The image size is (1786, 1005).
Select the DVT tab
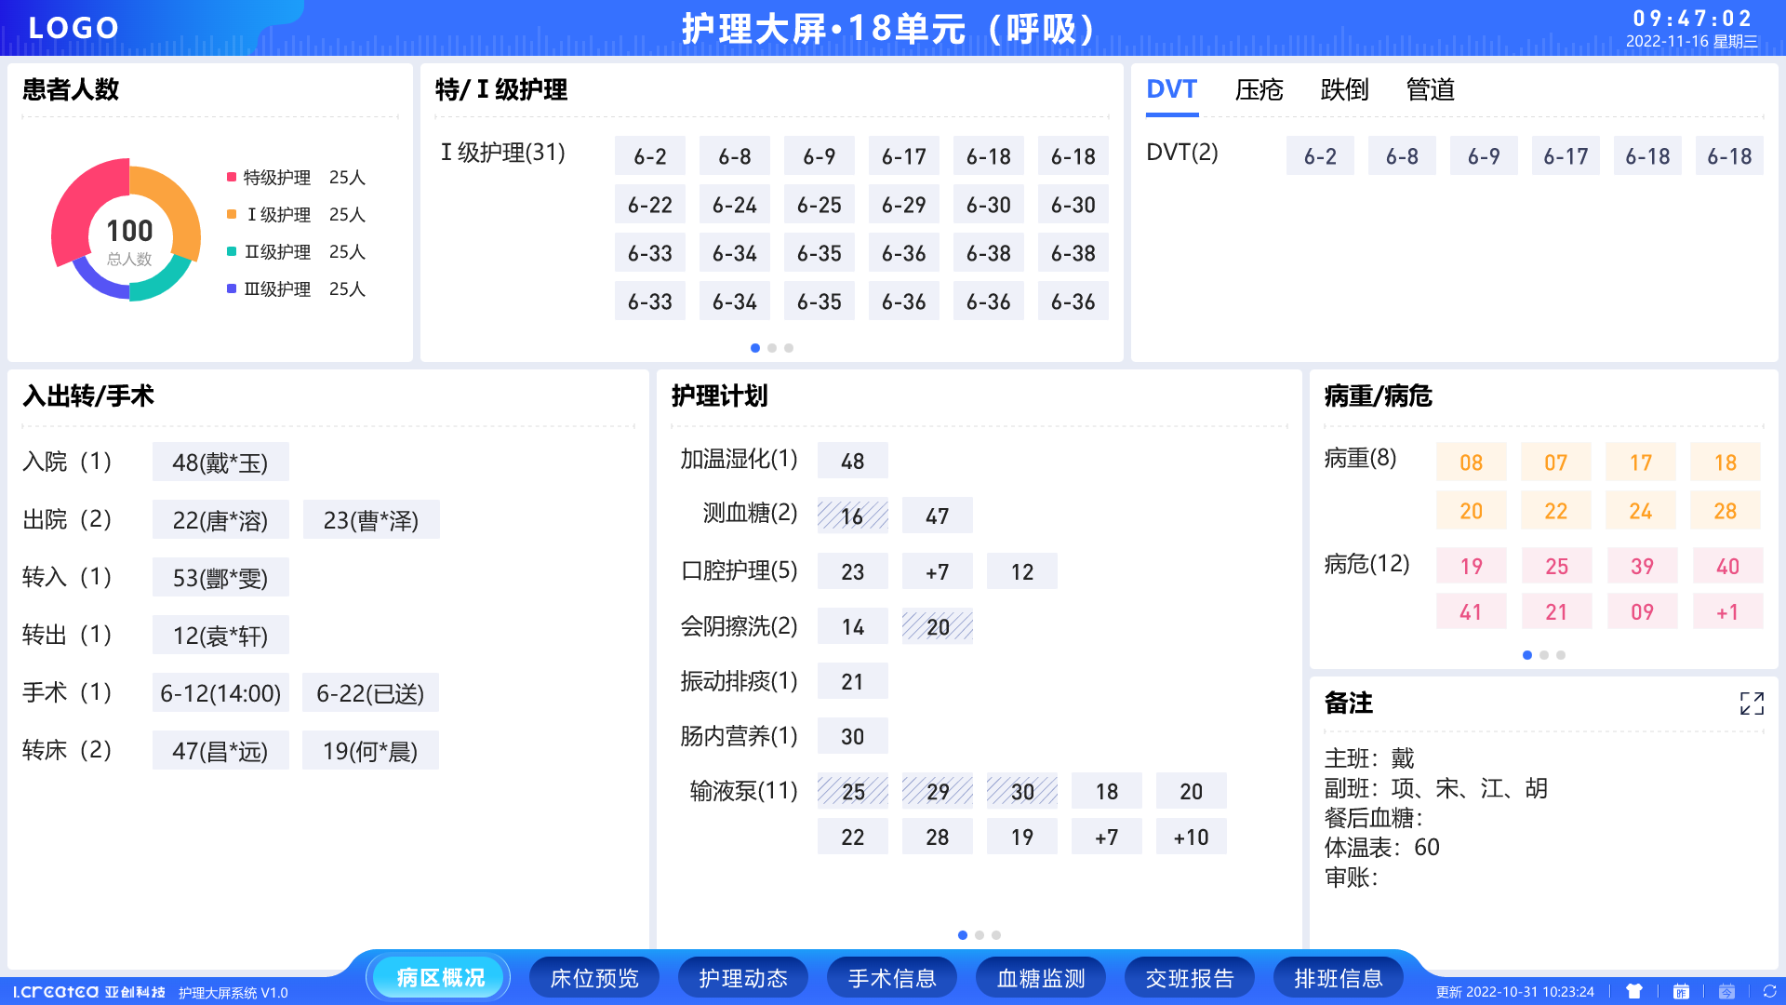(x=1171, y=89)
